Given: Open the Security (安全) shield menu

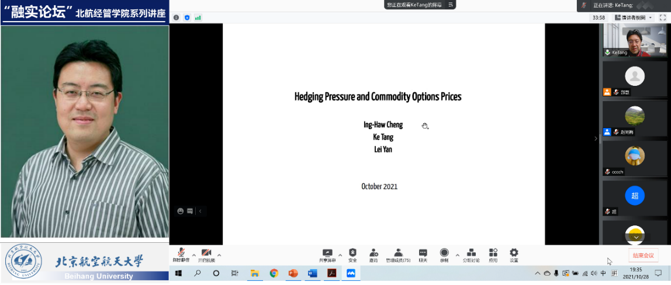Looking at the screenshot, I should click(352, 254).
